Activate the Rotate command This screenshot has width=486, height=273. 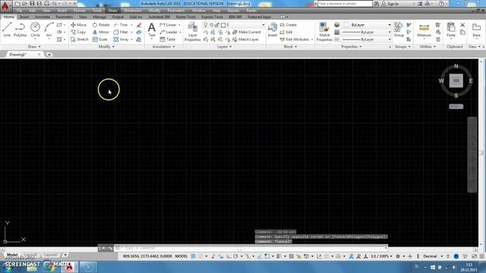coord(101,25)
